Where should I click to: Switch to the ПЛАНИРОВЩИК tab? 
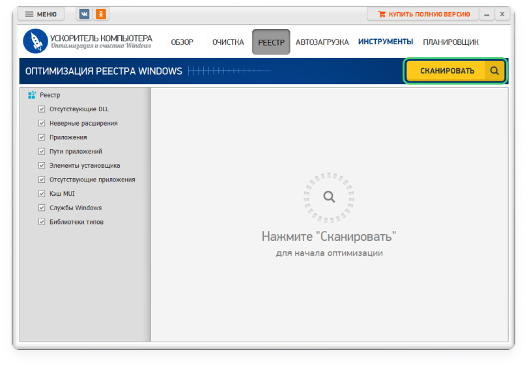[451, 42]
